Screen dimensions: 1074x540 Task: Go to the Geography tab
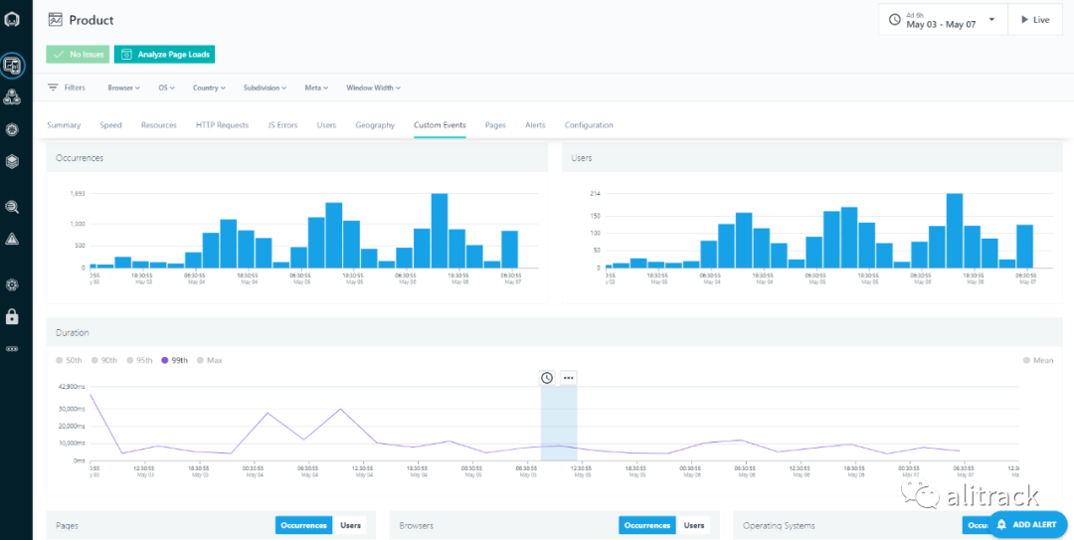375,125
